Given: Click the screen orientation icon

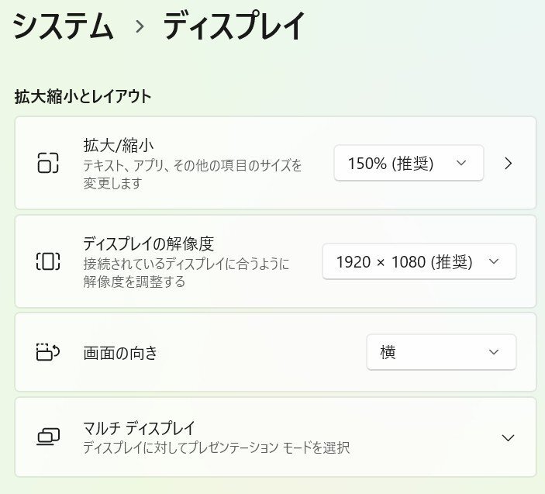Looking at the screenshot, I should click(48, 352).
